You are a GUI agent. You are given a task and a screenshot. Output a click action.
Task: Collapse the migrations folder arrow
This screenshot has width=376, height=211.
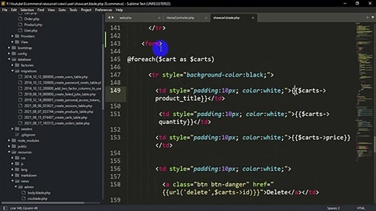(x=13, y=71)
